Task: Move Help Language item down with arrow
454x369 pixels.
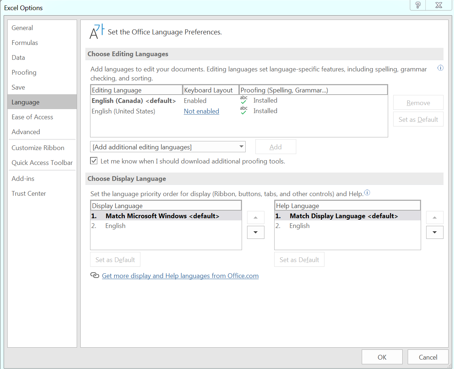Action: point(435,232)
